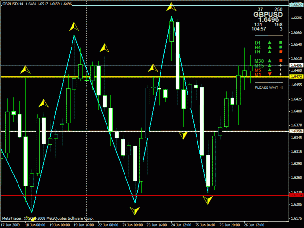Click the D1 green up-trend triangle
The height and width of the screenshot is (228, 304).
(x=269, y=43)
